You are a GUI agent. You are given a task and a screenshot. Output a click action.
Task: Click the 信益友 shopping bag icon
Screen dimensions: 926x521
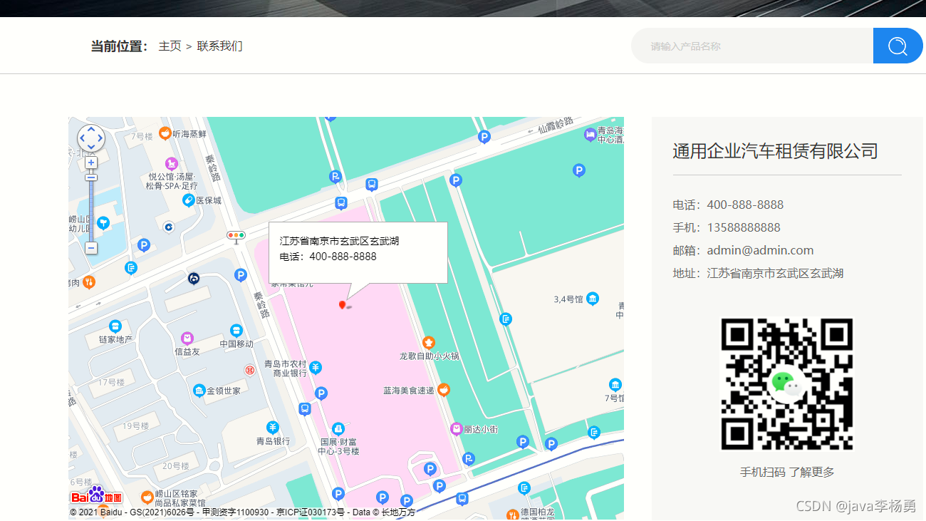click(187, 338)
